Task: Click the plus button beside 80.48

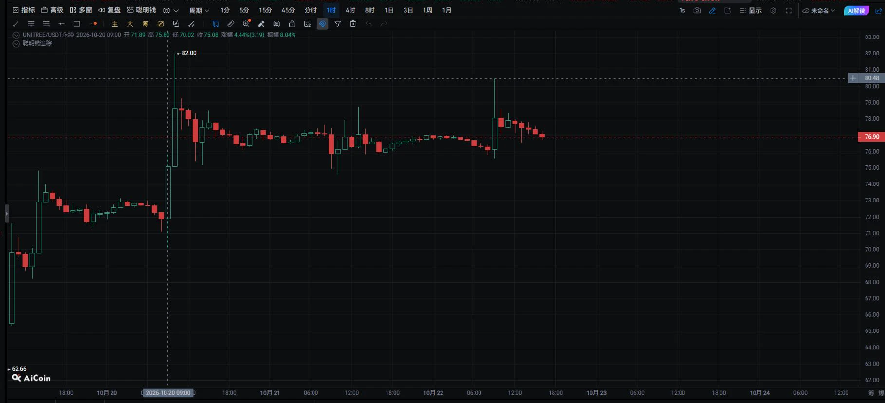Action: pos(853,78)
